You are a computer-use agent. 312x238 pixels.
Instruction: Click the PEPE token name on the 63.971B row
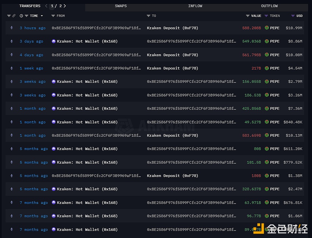coord(275,203)
